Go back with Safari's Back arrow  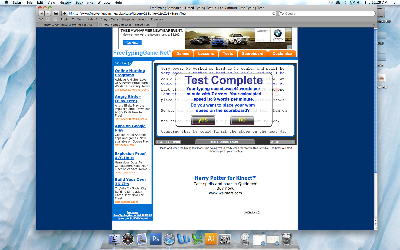[x=42, y=13]
